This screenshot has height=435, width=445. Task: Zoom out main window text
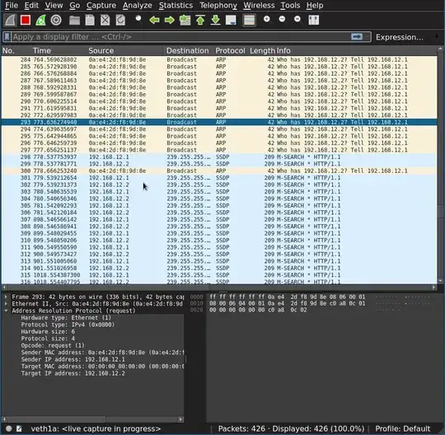(x=282, y=19)
